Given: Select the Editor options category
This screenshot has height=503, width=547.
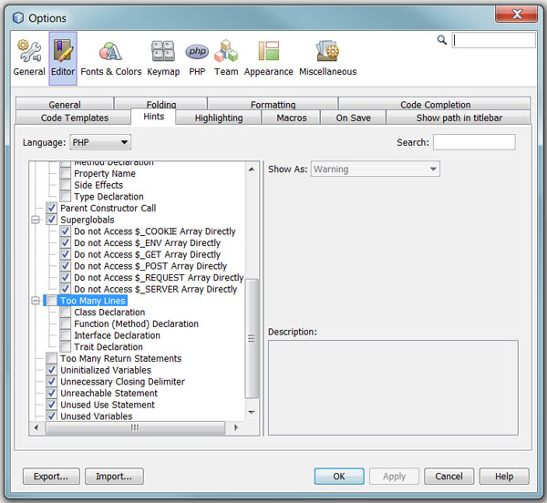Looking at the screenshot, I should click(x=63, y=58).
